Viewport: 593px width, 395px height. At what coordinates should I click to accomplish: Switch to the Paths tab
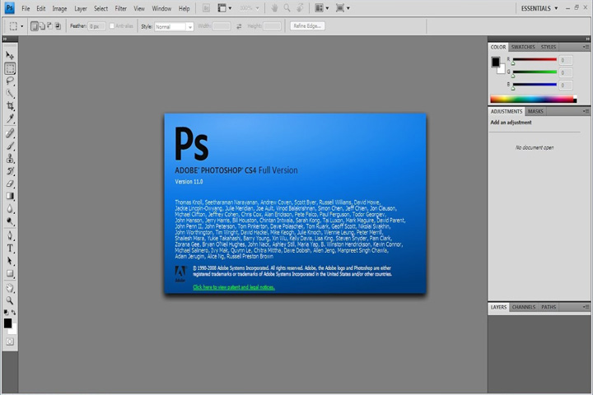tap(549, 307)
